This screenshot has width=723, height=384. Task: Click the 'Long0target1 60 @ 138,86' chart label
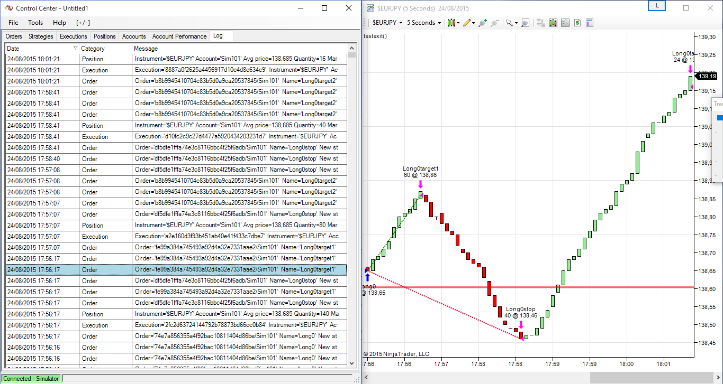420,172
